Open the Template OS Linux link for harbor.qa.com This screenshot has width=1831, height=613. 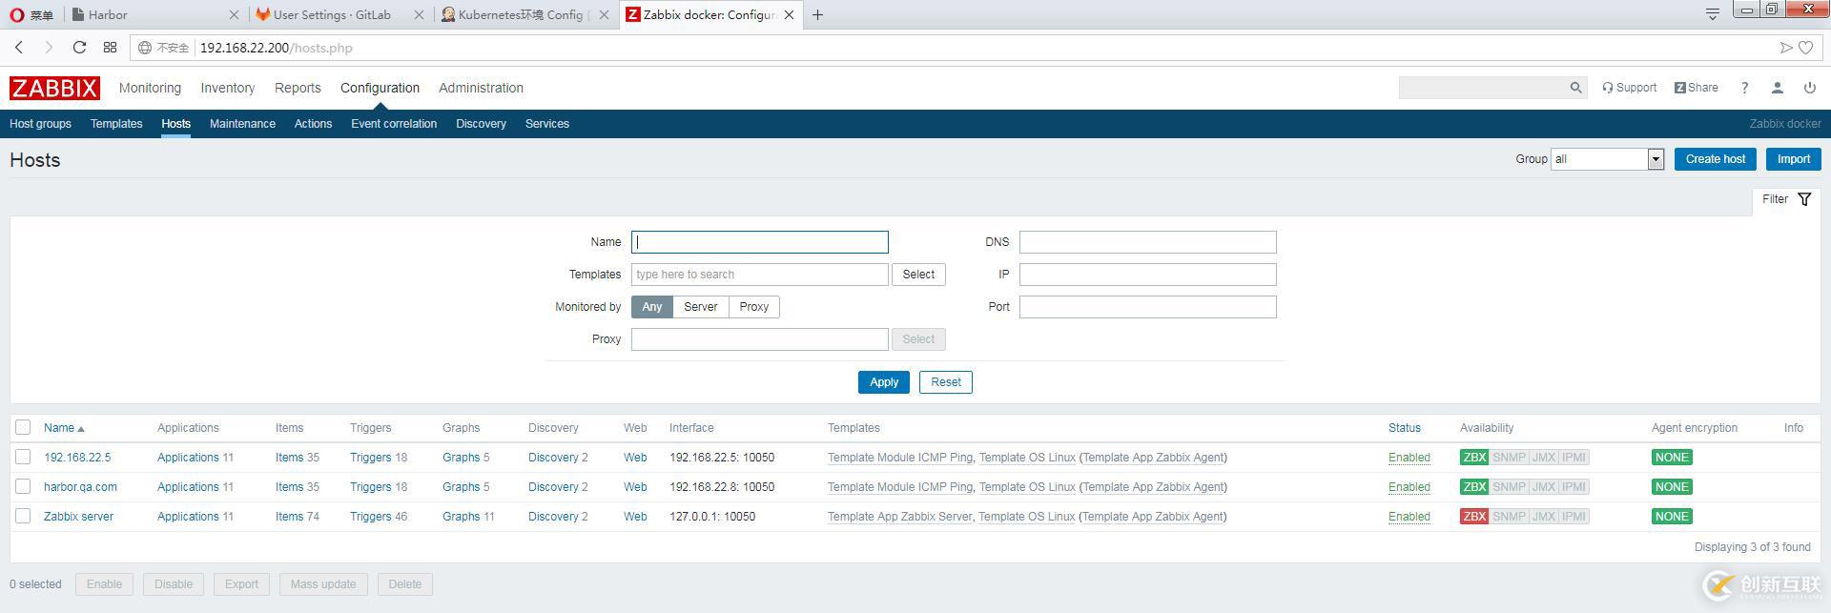click(1027, 487)
